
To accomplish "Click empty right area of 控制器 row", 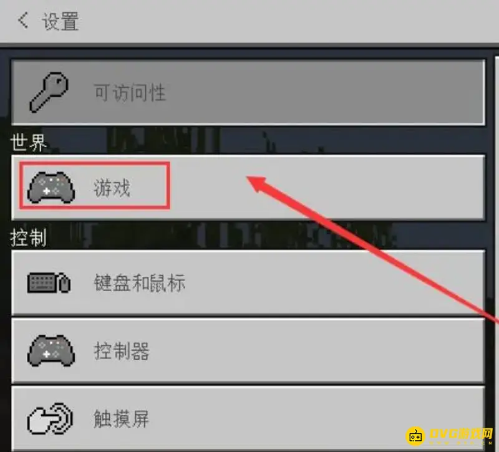I will [x=318, y=350].
